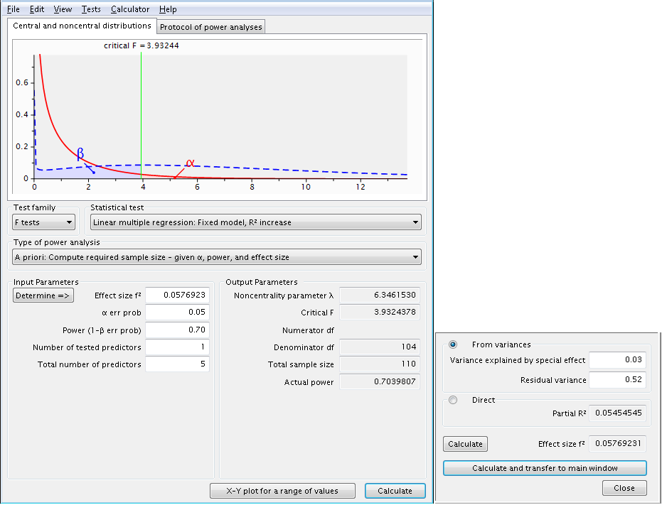Open the Tests menu
662x505 pixels.
[x=91, y=9]
